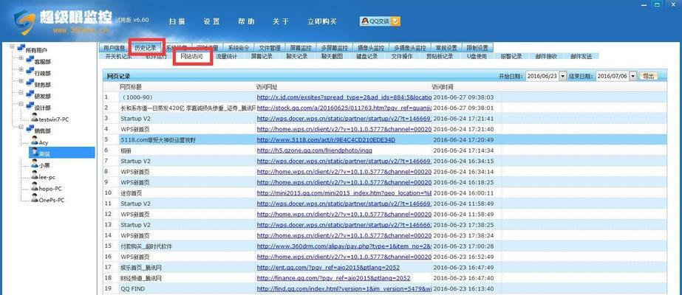This screenshot has height=295, width=682.
Task: Open the 网站访问 sub-tab
Action: (191, 56)
